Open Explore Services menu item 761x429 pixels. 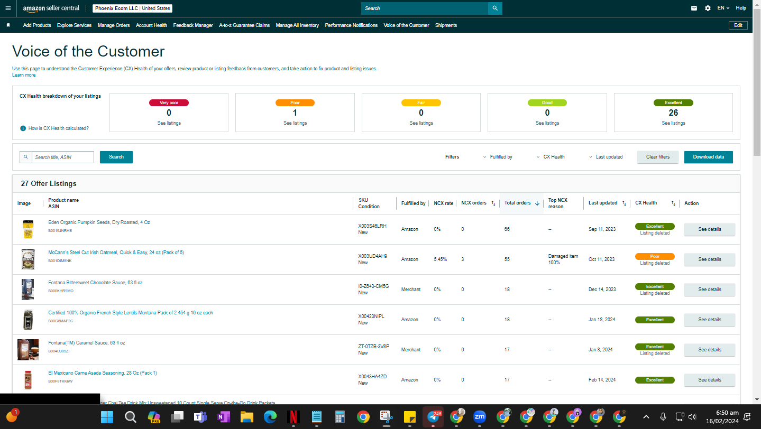[x=74, y=25]
